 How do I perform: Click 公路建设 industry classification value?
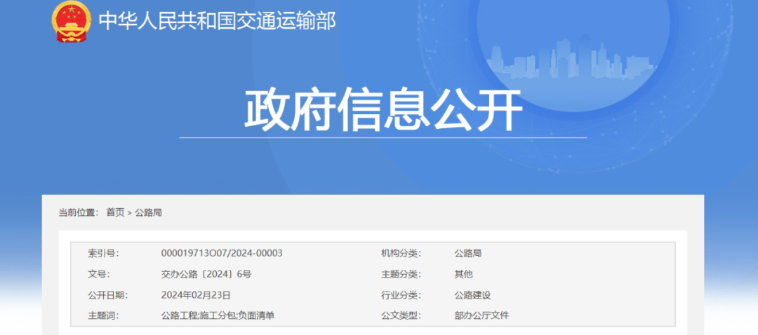coord(472,295)
